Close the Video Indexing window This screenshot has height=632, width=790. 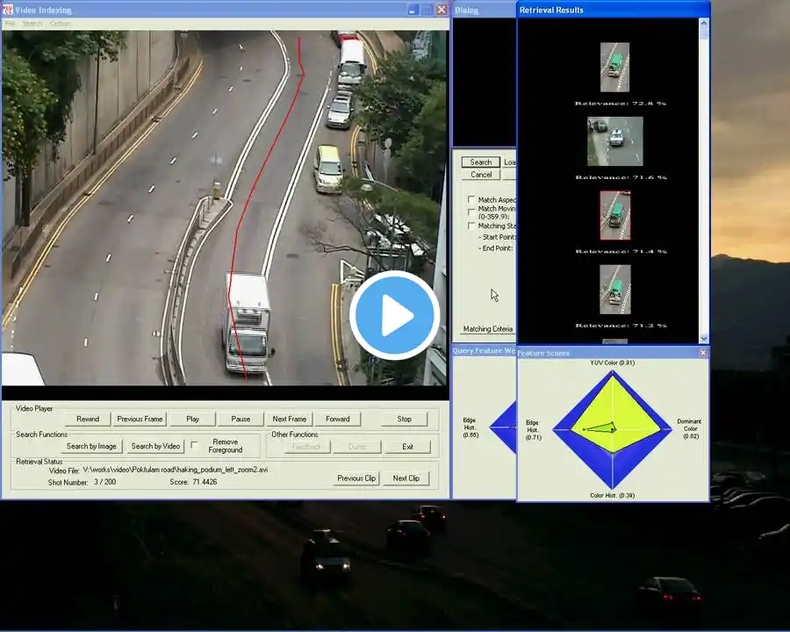[442, 10]
